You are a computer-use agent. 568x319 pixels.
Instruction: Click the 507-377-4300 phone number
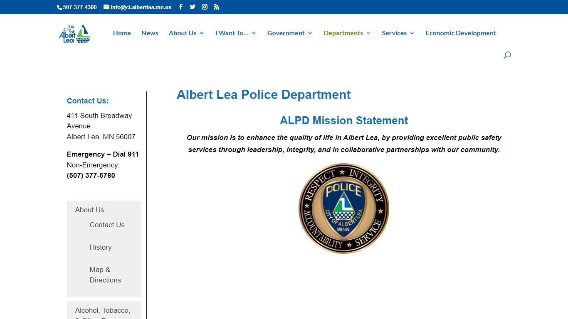[80, 7]
